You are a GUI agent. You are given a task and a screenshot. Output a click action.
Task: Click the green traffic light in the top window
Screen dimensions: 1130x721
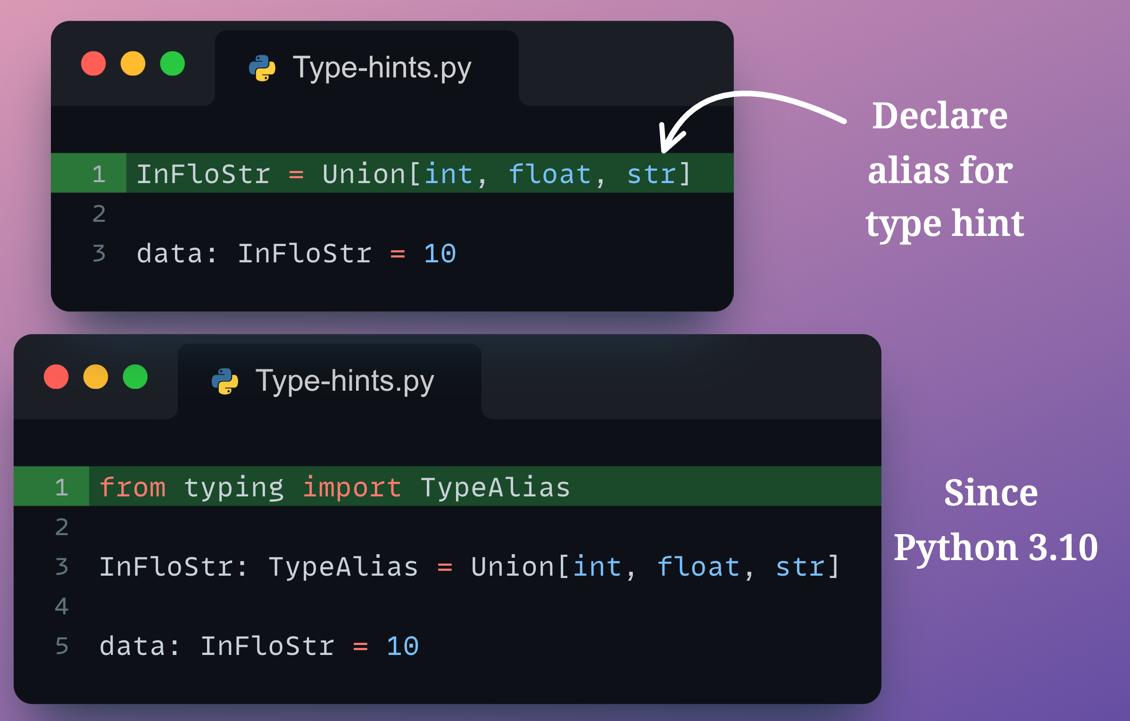[173, 64]
